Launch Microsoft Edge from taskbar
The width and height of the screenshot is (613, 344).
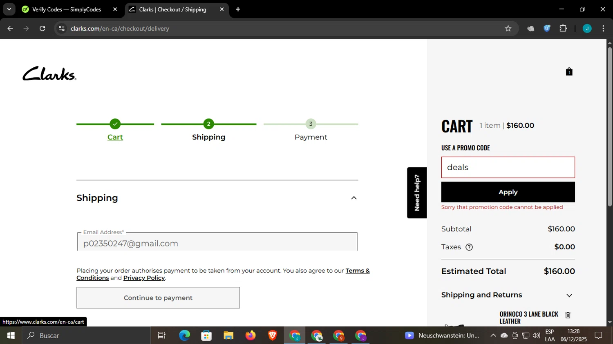(184, 335)
